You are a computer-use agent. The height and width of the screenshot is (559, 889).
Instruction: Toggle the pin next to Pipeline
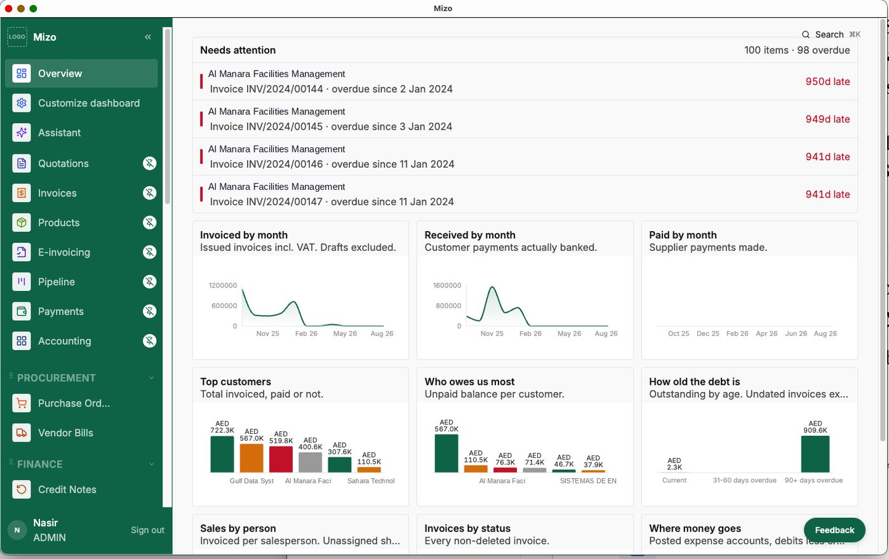[x=150, y=281]
